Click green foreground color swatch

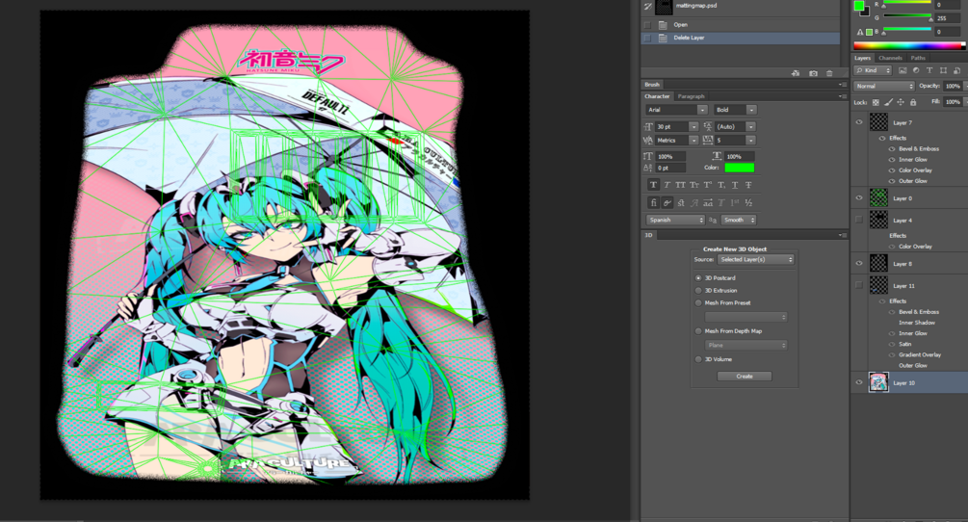[x=859, y=6]
